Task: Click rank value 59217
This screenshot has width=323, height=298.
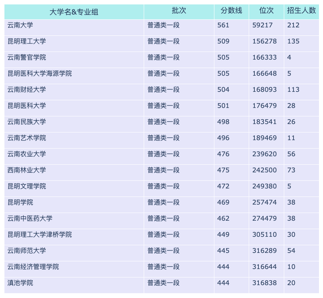Action: click(x=262, y=25)
